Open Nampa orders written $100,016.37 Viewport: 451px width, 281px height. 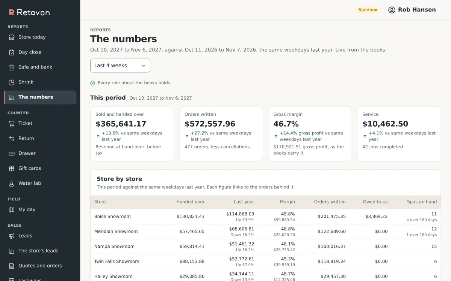[x=332, y=247]
